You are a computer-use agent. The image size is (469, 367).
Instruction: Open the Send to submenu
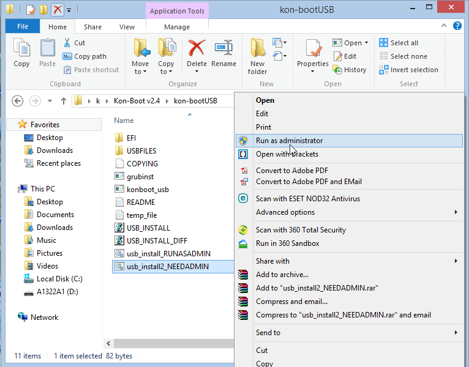pos(349,332)
